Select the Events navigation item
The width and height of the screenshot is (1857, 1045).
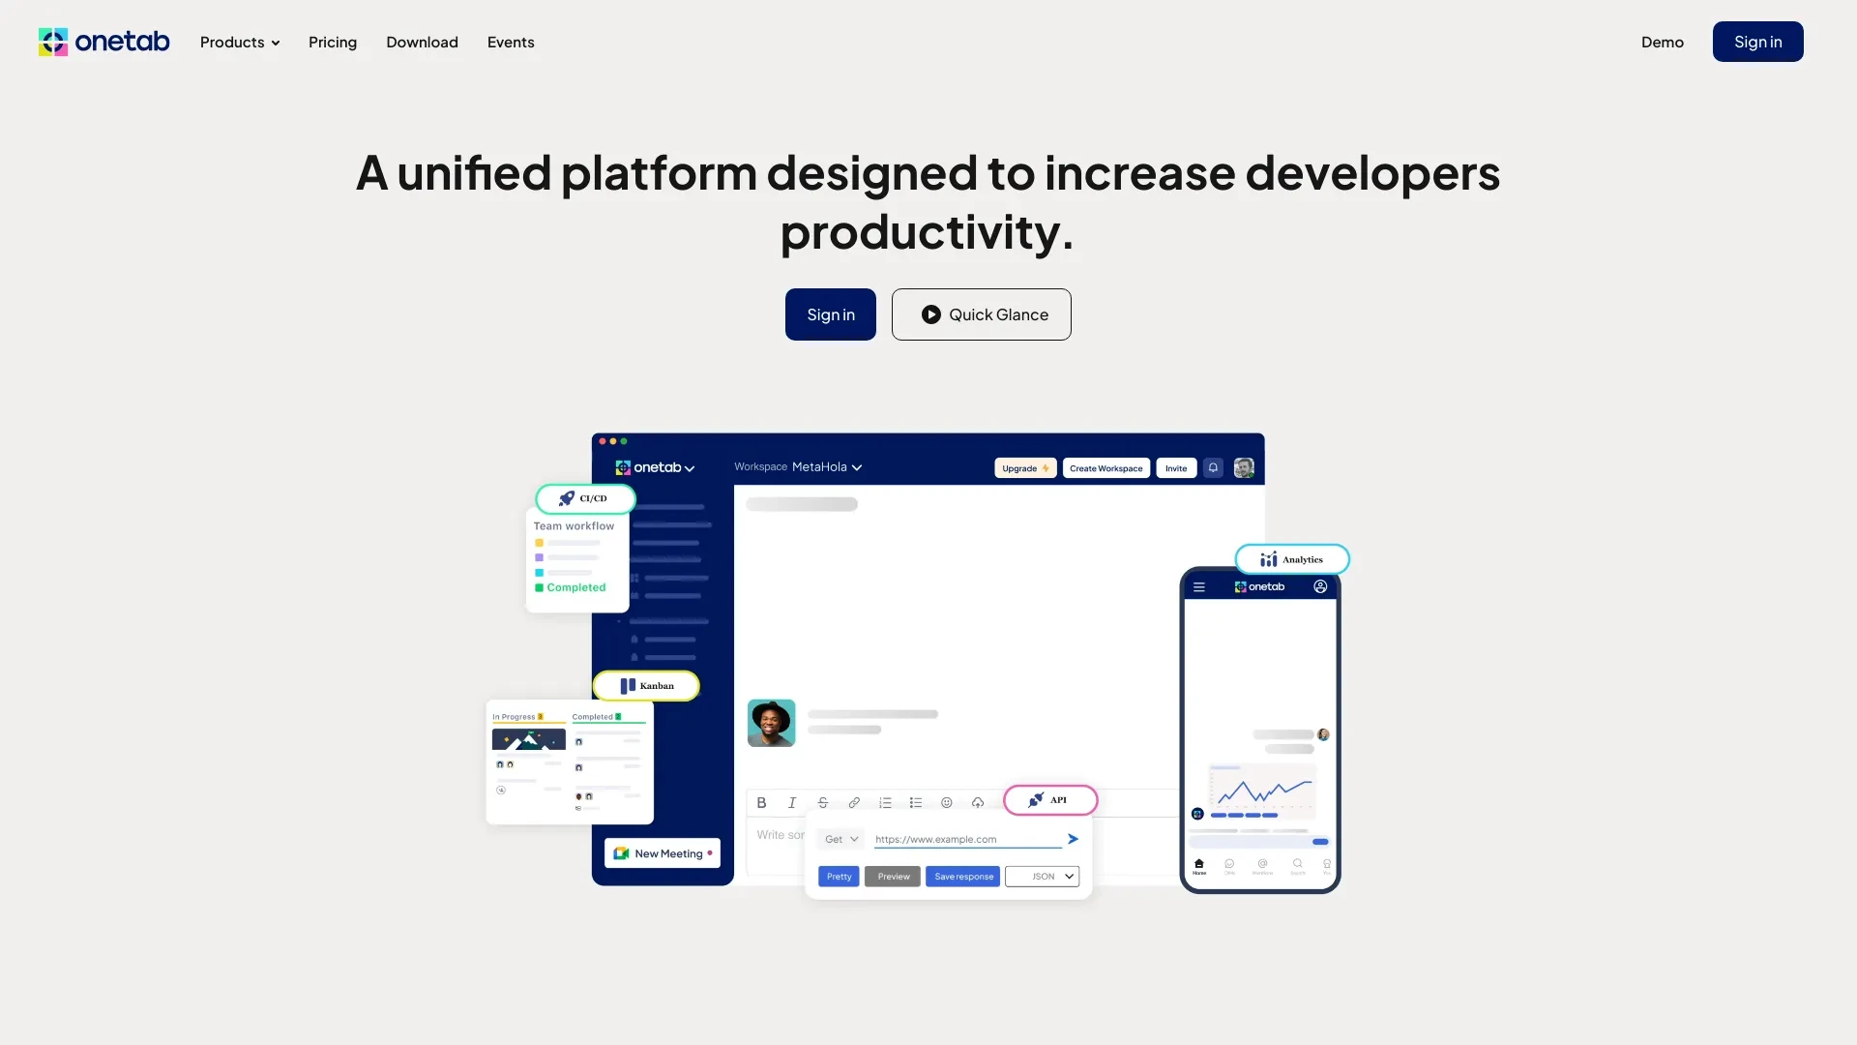pyautogui.click(x=510, y=41)
